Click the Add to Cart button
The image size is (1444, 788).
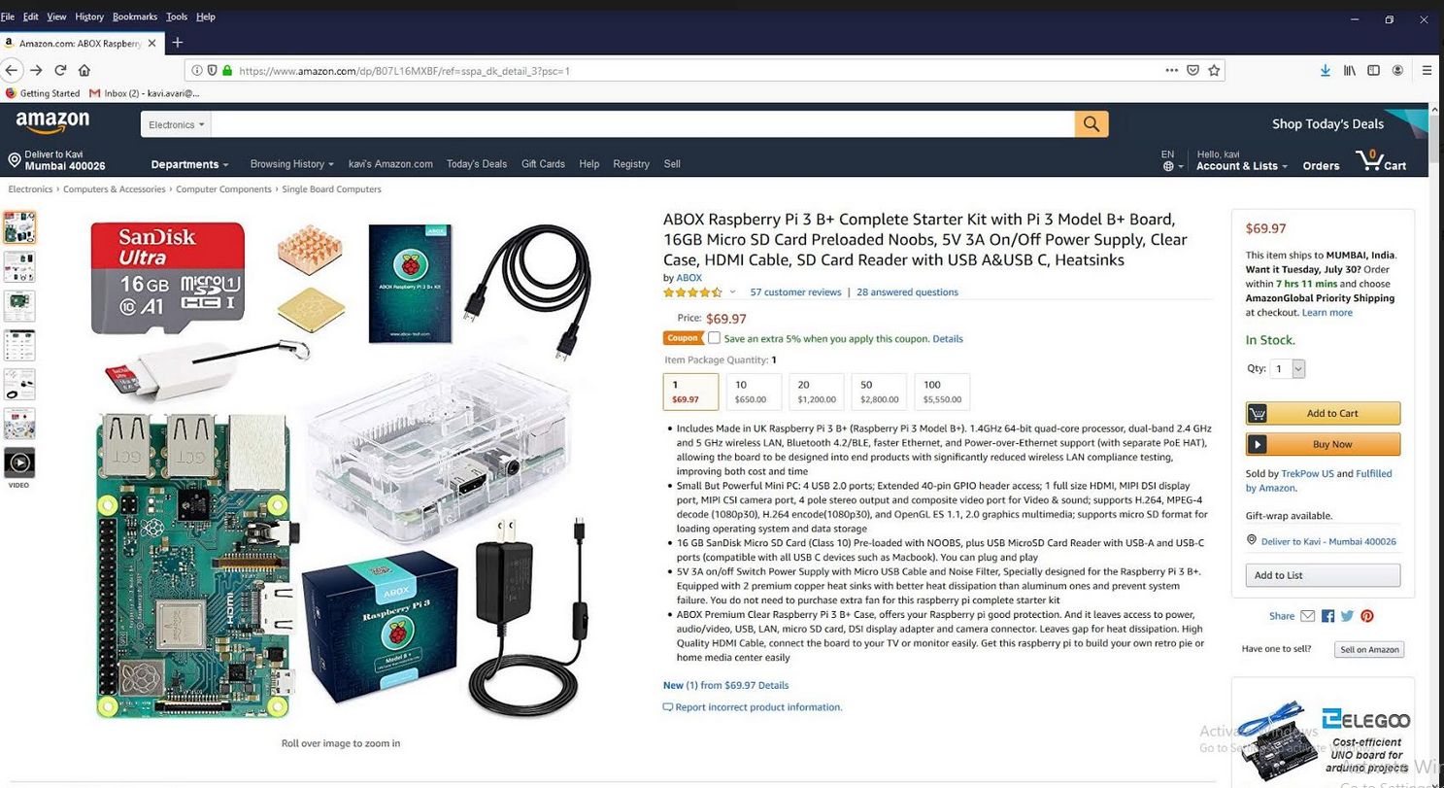tap(1323, 413)
